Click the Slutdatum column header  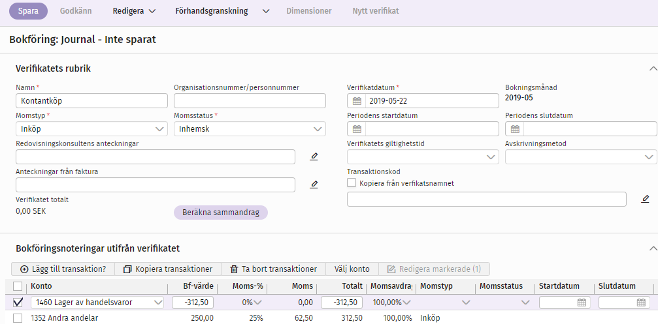617,286
